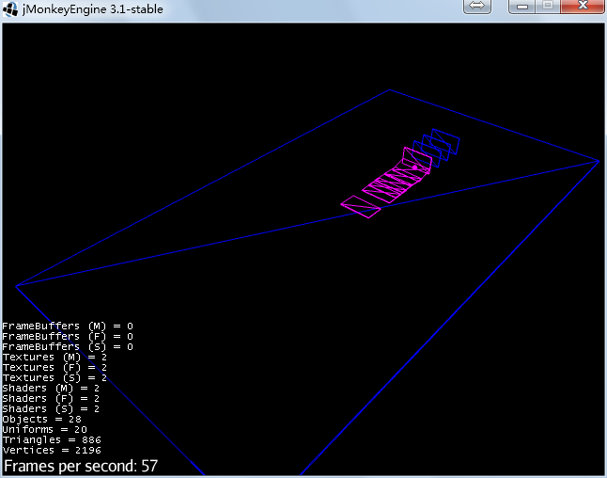Click the top corner vertex of blue floor
This screenshot has width=607, height=478.
tap(390, 90)
